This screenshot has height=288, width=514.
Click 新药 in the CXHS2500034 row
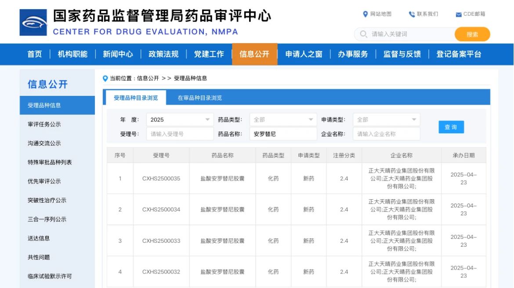pyautogui.click(x=309, y=209)
